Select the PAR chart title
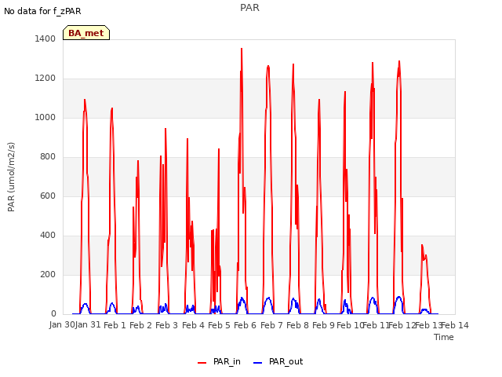Screen dimensions: 502x377 click(x=249, y=8)
